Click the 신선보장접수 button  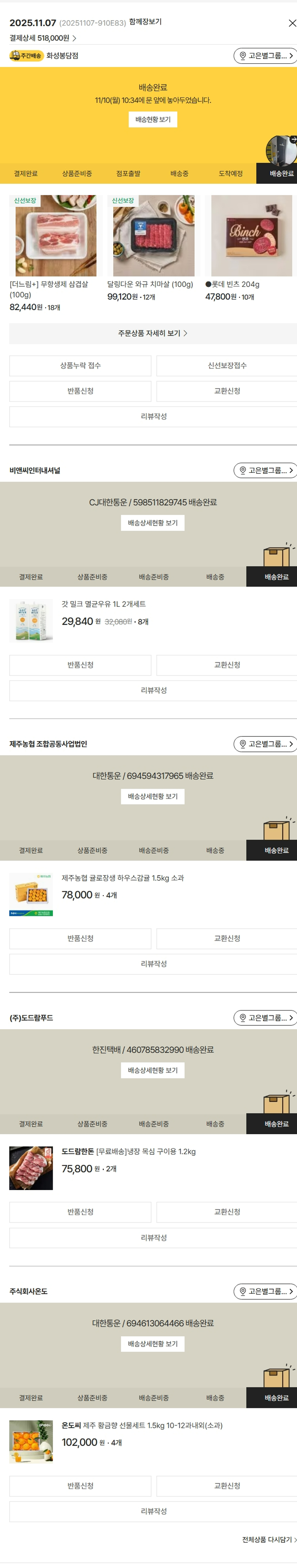227,366
